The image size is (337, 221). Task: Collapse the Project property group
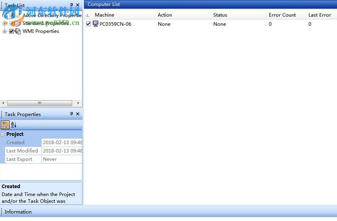point(2,134)
